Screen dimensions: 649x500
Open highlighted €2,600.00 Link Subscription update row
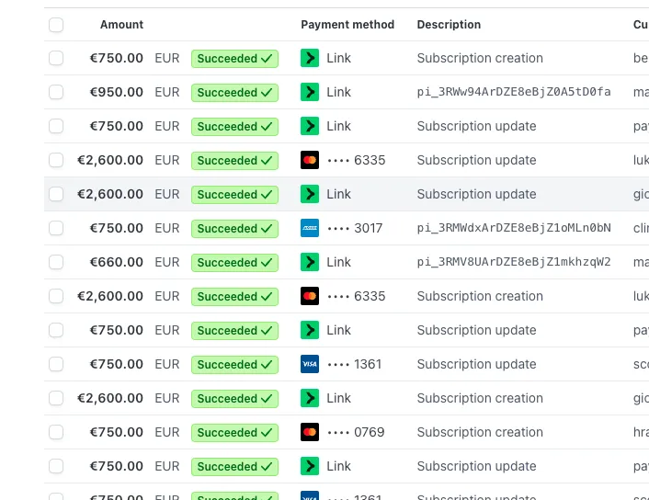coord(347,194)
